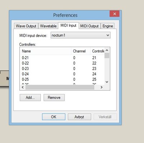This screenshot has width=144, height=143.
Task: Open the Wavetable tab
Action: 48,26
